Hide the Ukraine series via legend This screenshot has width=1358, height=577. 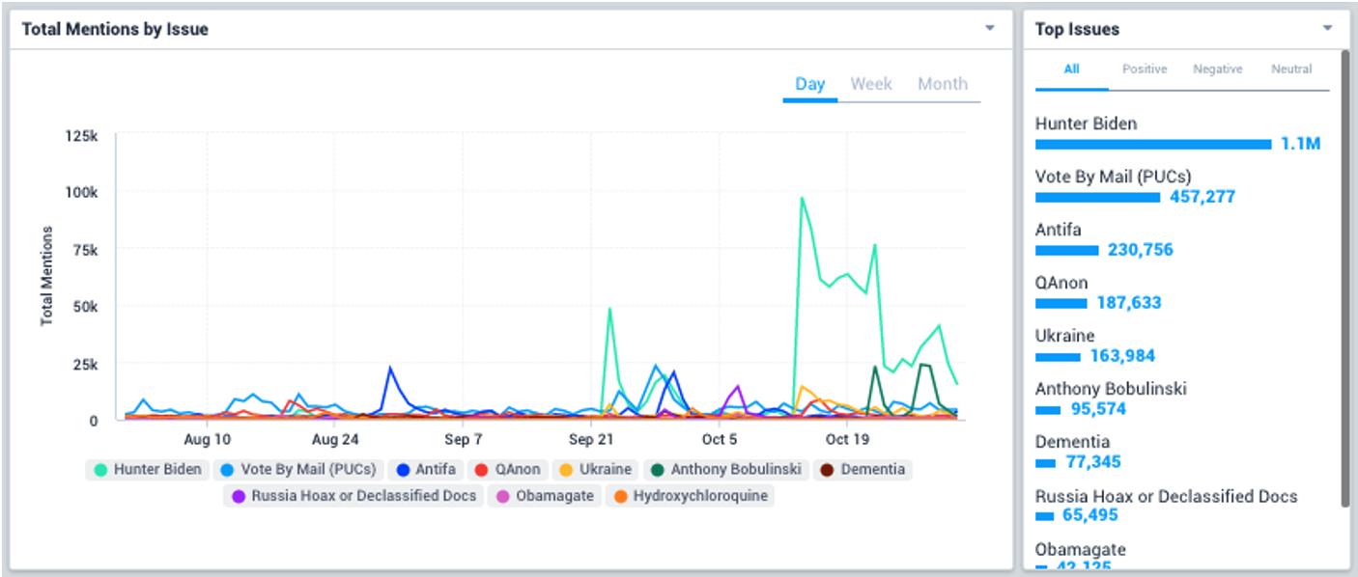(595, 470)
